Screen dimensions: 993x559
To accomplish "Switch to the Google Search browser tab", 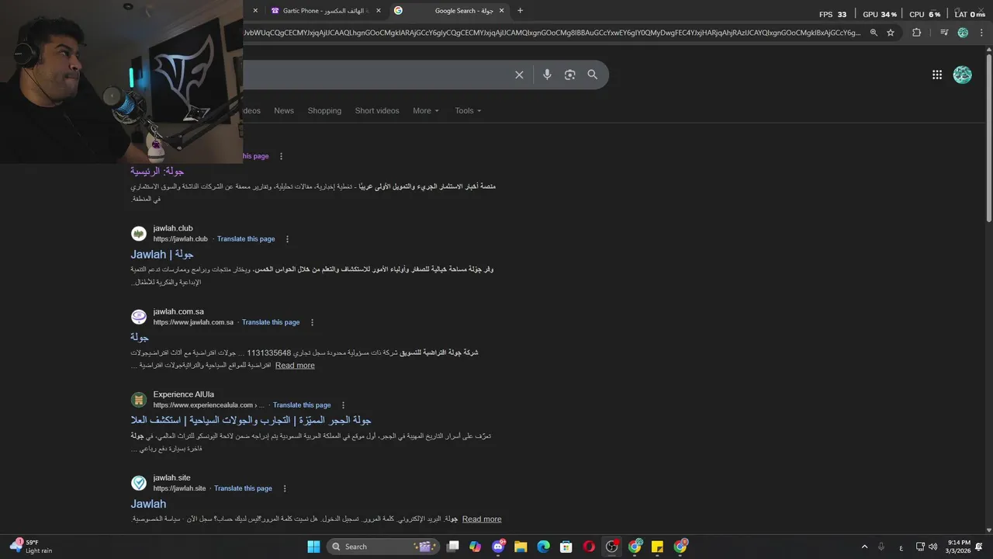I will click(x=449, y=11).
